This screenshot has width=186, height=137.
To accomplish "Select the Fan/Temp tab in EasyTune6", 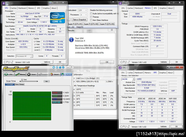I will pos(19,84).
